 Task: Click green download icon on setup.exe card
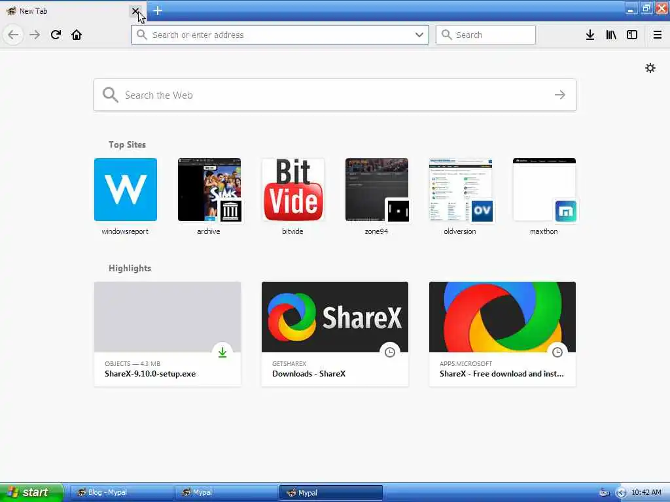(222, 352)
